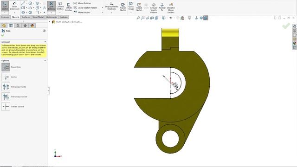Select the Trim to closest option
Image resolution: width=297 pixels, height=167 pixels.
[6, 106]
